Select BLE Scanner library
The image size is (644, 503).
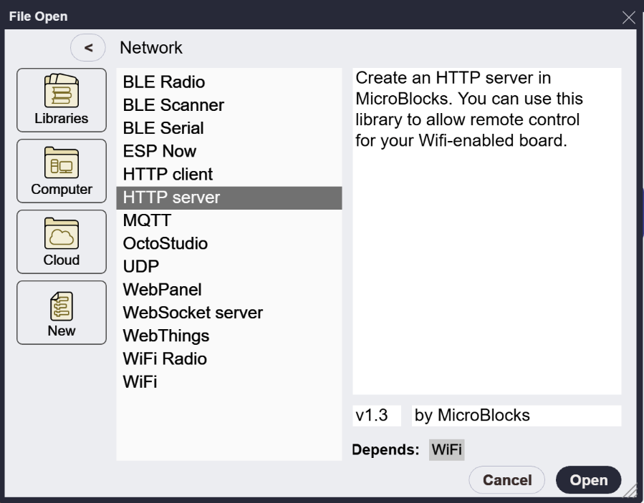tap(229, 105)
